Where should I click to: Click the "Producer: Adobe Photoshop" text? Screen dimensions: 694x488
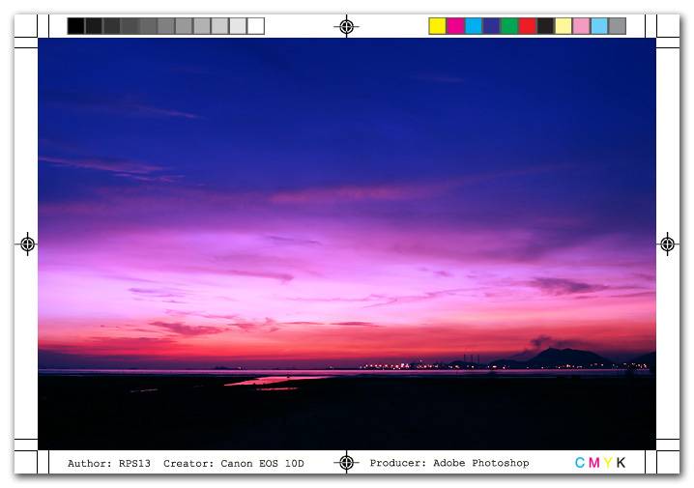pos(449,463)
